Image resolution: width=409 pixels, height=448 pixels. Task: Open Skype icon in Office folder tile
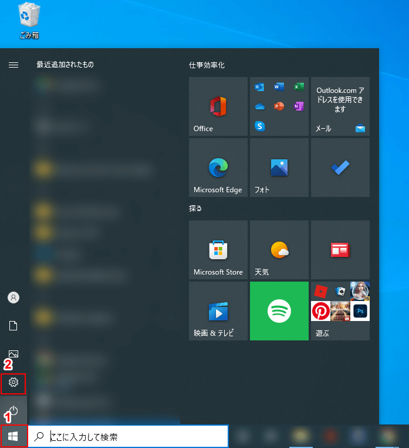click(259, 126)
